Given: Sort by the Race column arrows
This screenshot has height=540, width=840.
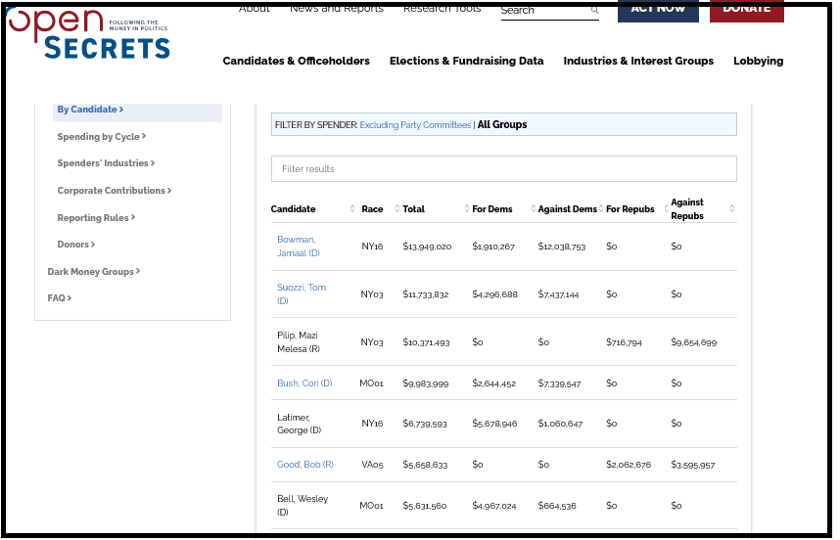Looking at the screenshot, I should click(x=397, y=208).
